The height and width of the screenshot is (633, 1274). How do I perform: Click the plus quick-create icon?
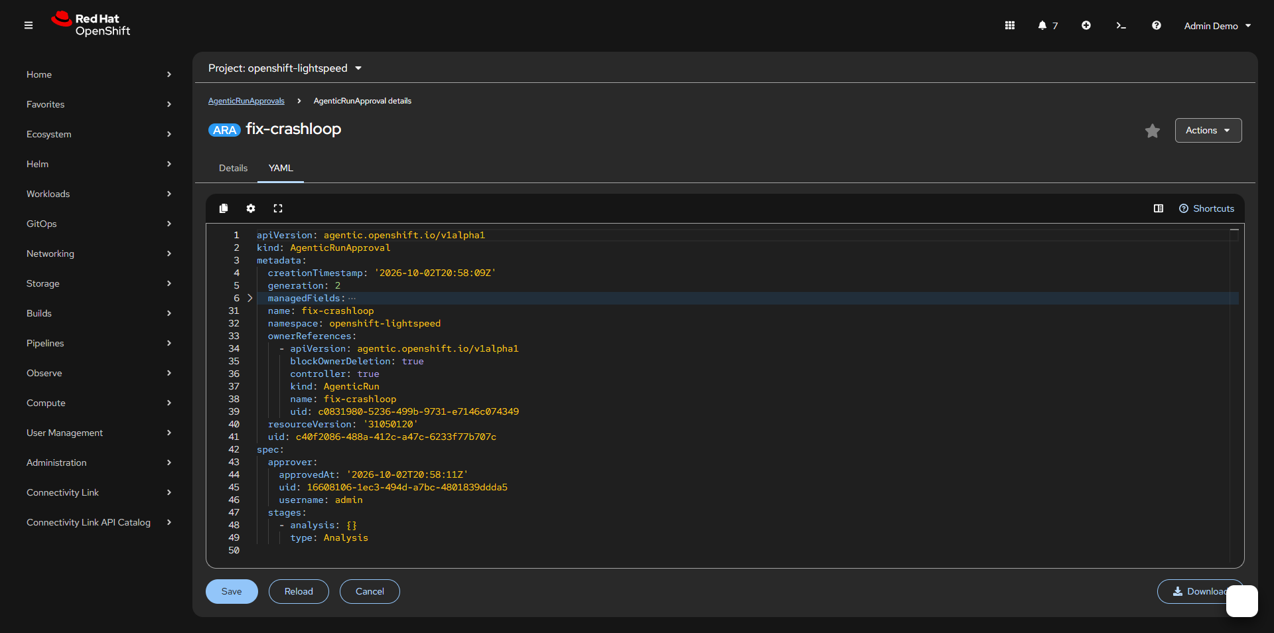coord(1086,25)
